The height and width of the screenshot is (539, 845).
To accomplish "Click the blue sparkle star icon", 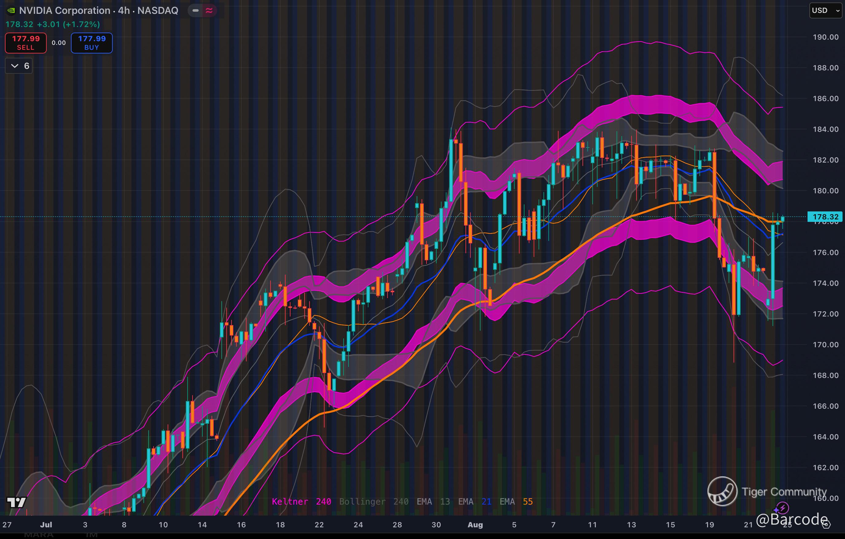I will tap(776, 510).
